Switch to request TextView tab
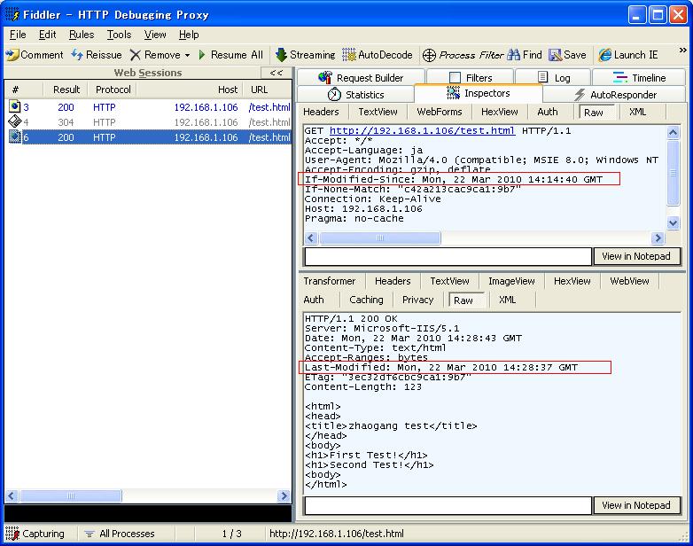The width and height of the screenshot is (693, 546). (378, 112)
